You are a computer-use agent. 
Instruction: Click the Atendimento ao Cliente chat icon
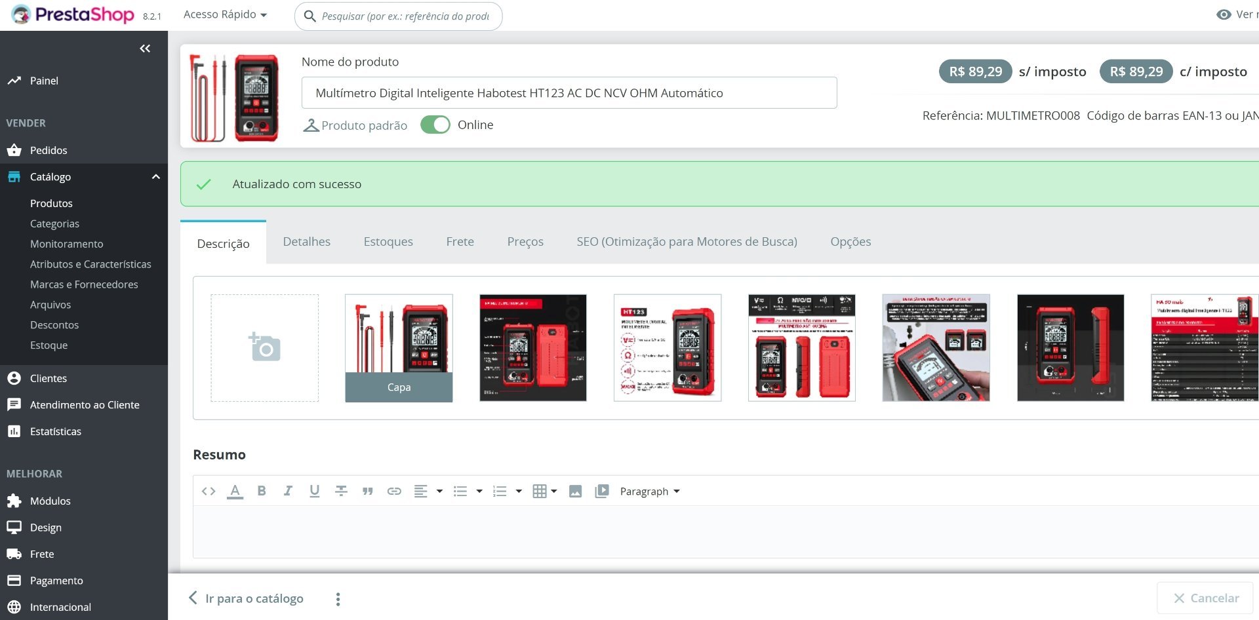click(x=14, y=405)
